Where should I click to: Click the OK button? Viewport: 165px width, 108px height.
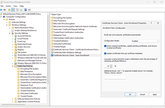click(130, 94)
